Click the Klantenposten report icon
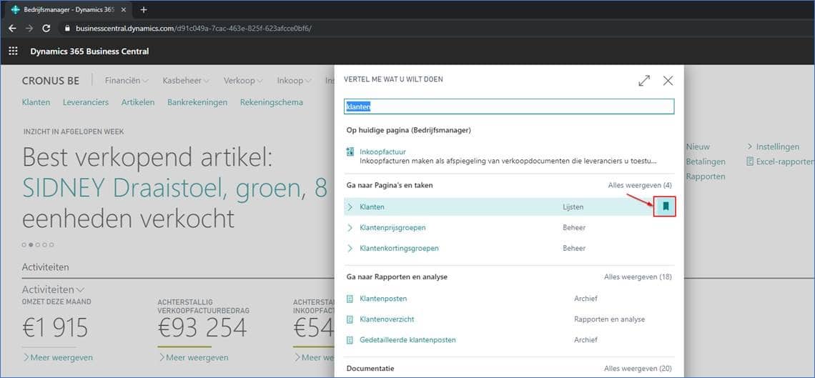Viewport: 815px width, 378px height. point(350,299)
